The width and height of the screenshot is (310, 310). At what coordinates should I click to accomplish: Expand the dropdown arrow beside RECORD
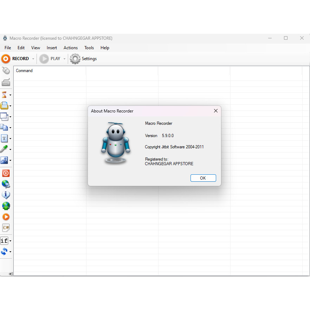pyautogui.click(x=33, y=59)
